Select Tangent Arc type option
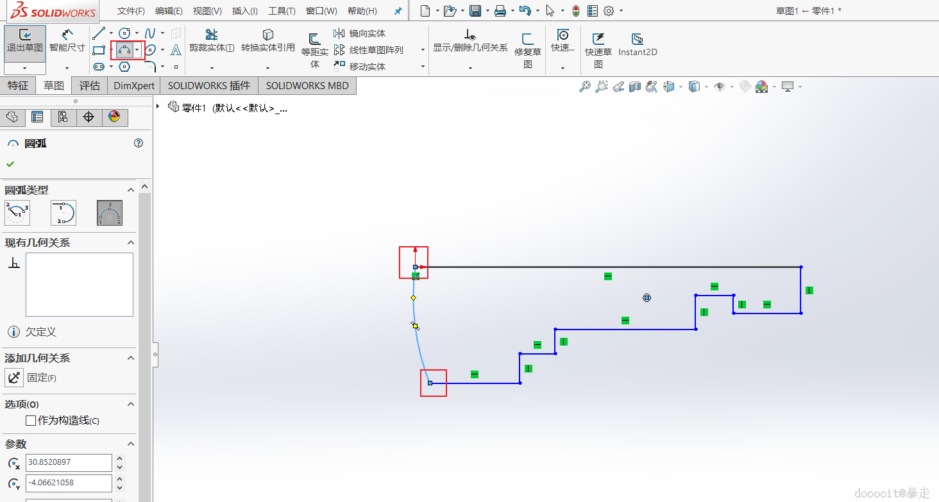Screen dimensions: 939x502 63,213
